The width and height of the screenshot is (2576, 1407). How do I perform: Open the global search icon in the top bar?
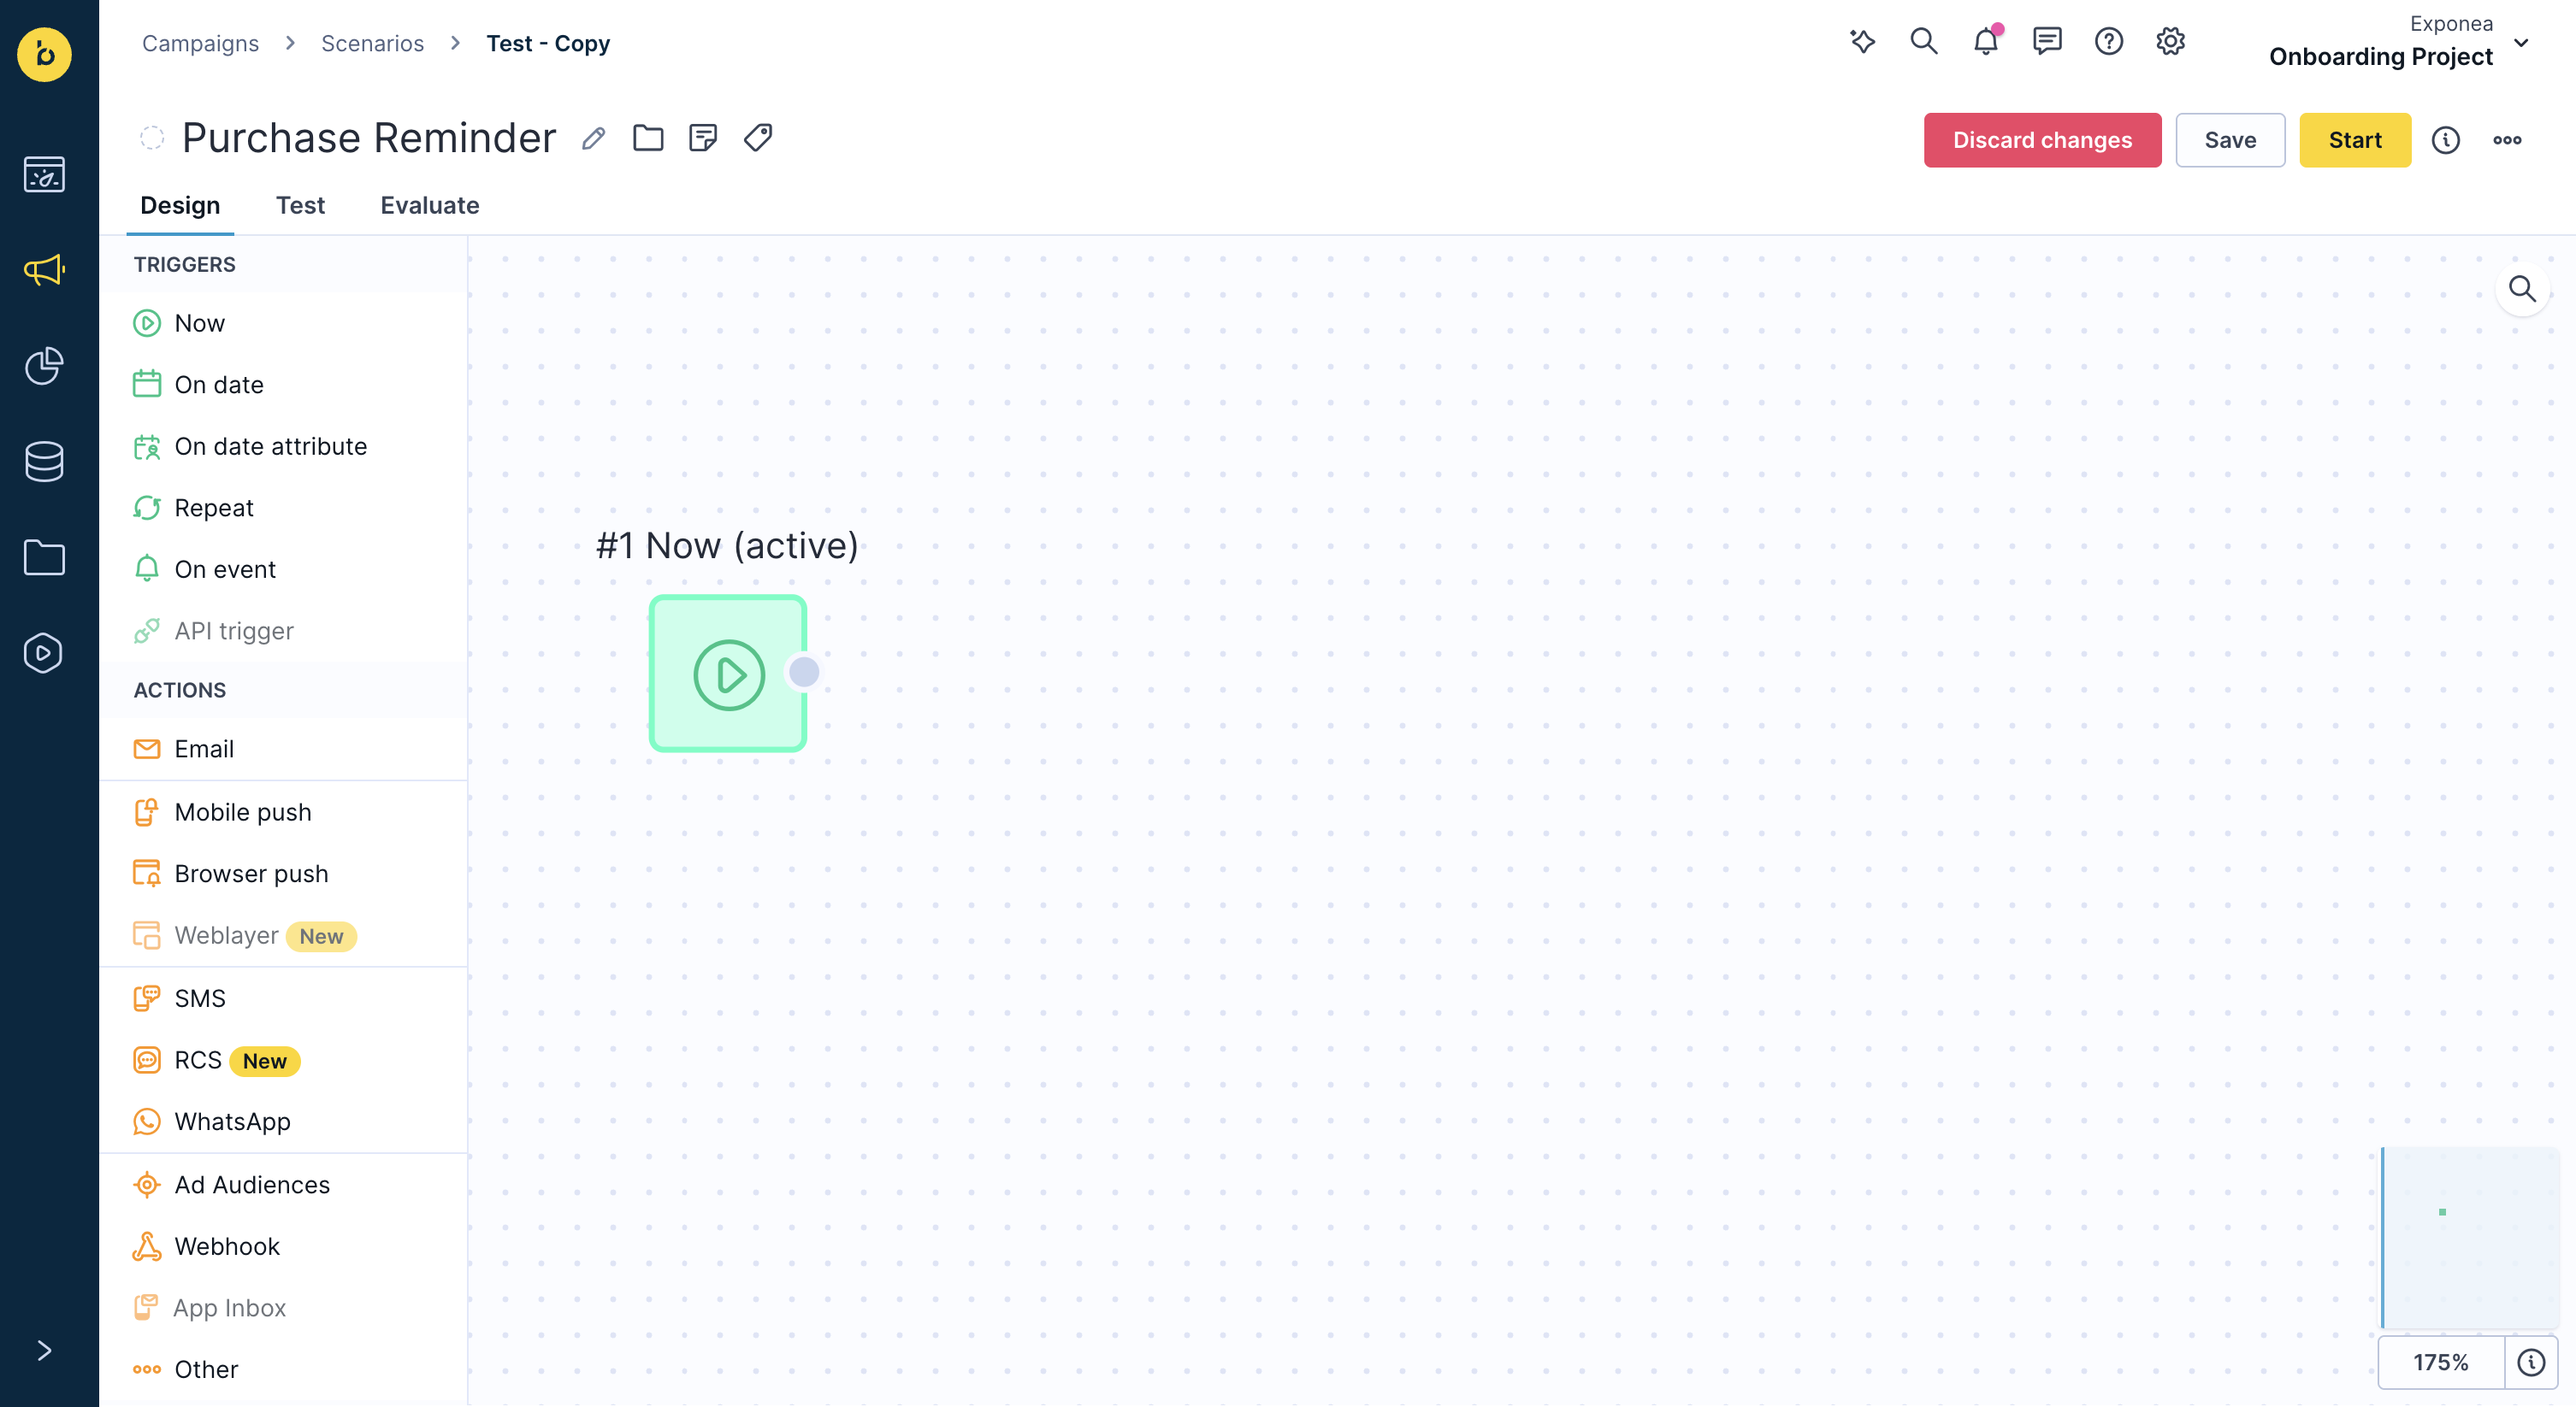pos(1924,42)
